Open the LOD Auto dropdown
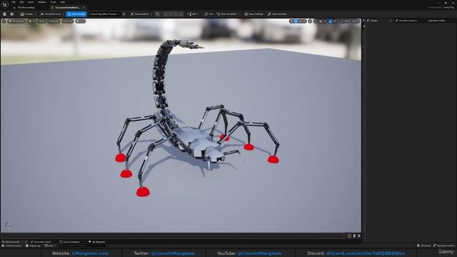The image size is (457, 257). pyautogui.click(x=68, y=21)
